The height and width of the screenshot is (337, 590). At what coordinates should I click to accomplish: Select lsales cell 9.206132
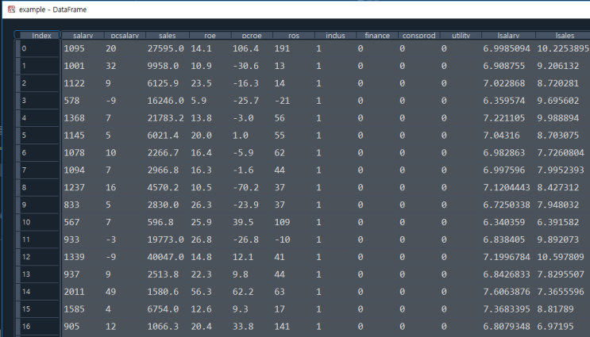pos(557,66)
